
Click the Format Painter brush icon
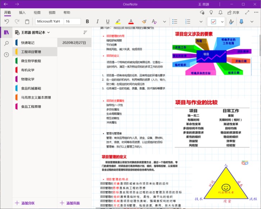coord(144,22)
